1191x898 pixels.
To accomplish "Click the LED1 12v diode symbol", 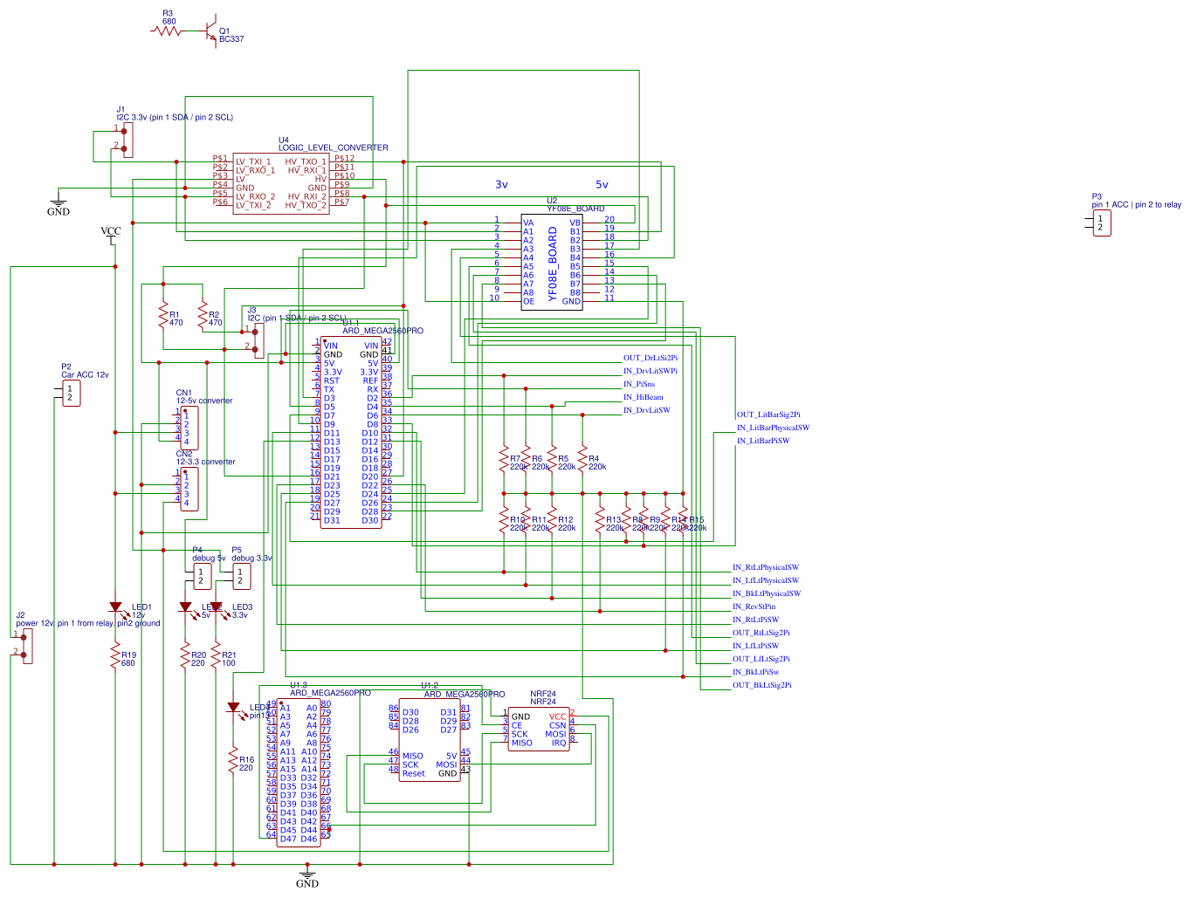I will [115, 607].
